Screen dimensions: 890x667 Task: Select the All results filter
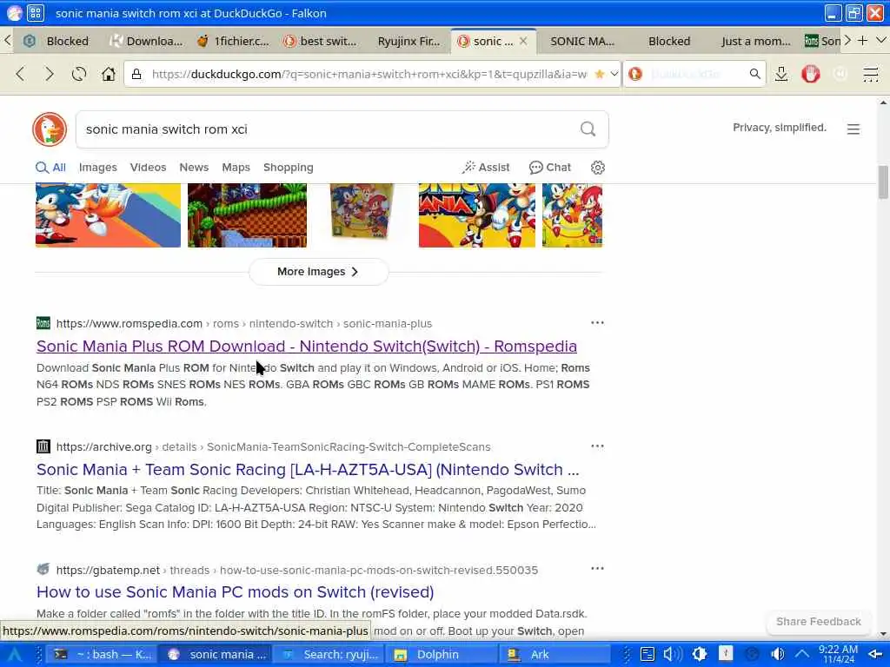[x=50, y=168]
